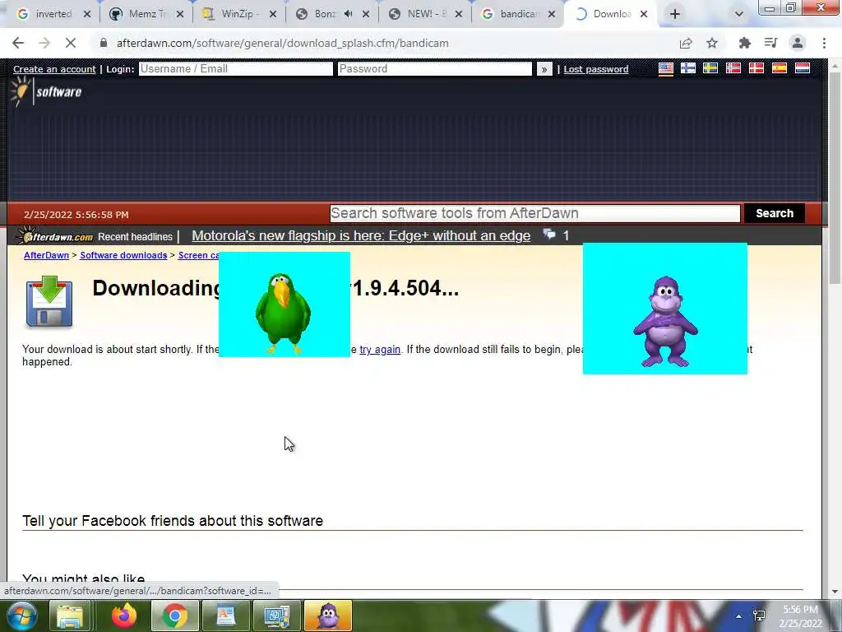Open the taskbar clock showing 5:56 PM
Viewport: 842px width, 632px height.
(x=801, y=616)
